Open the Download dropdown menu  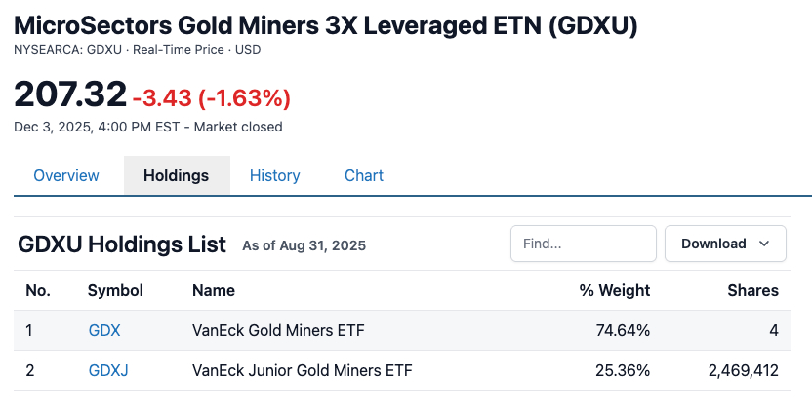coord(724,244)
